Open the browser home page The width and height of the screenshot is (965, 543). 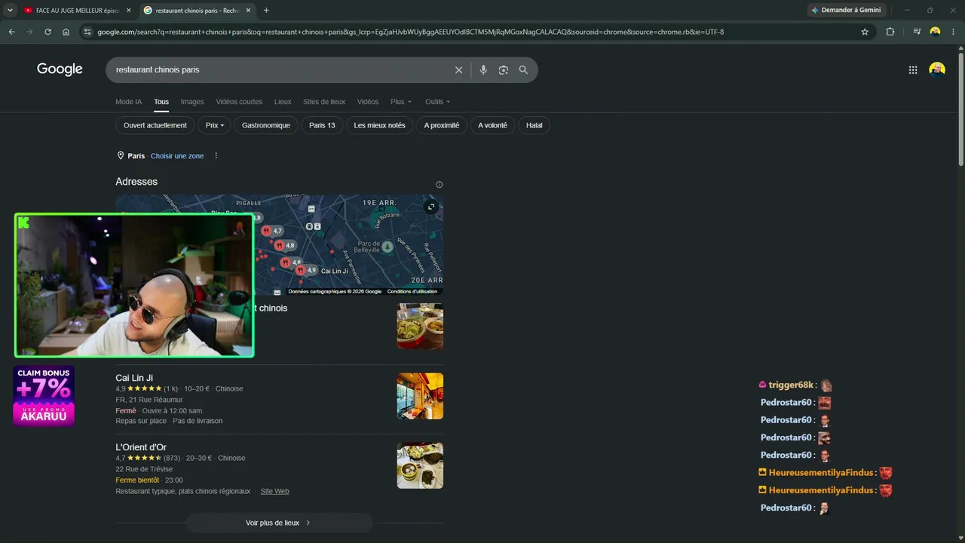(x=66, y=32)
